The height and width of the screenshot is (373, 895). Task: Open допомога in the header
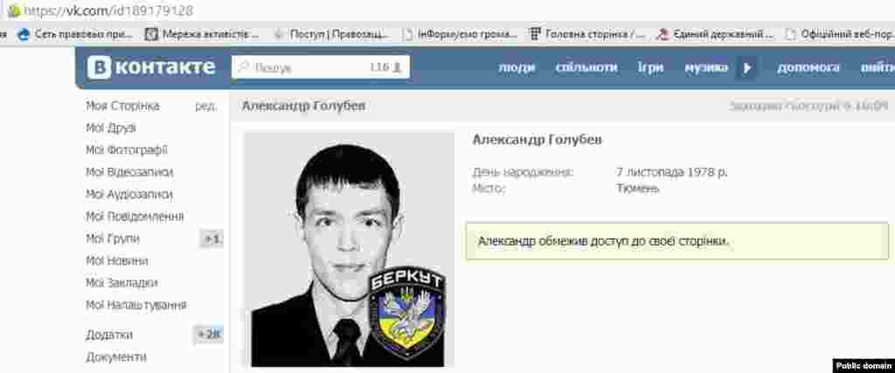click(x=808, y=68)
